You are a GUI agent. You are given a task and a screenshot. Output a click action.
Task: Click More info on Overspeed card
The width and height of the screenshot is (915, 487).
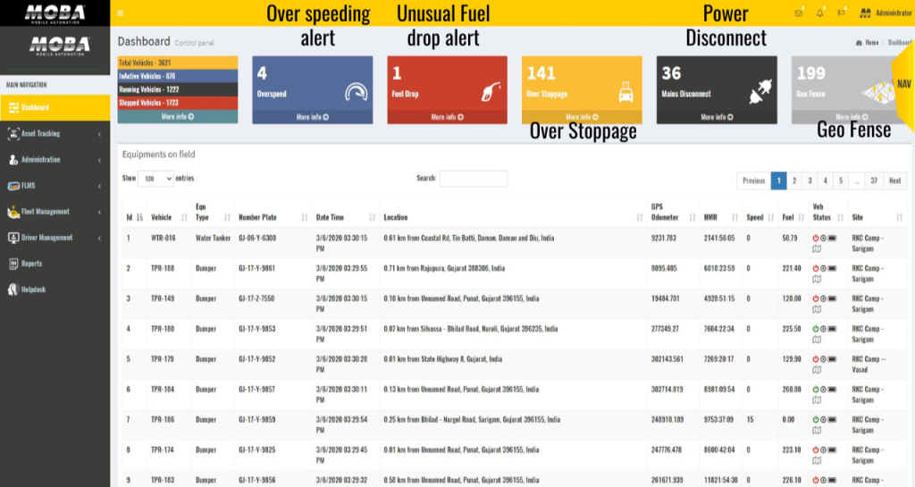(x=312, y=117)
